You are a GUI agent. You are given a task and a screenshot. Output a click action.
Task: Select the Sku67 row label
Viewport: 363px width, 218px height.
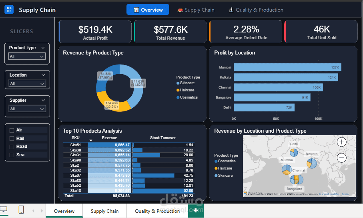pyautogui.click(x=76, y=176)
